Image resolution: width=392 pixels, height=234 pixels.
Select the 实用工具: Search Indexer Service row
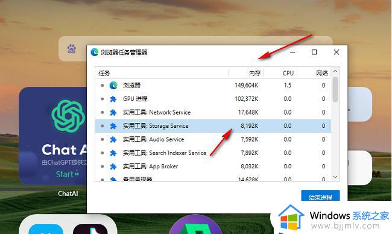(x=213, y=153)
